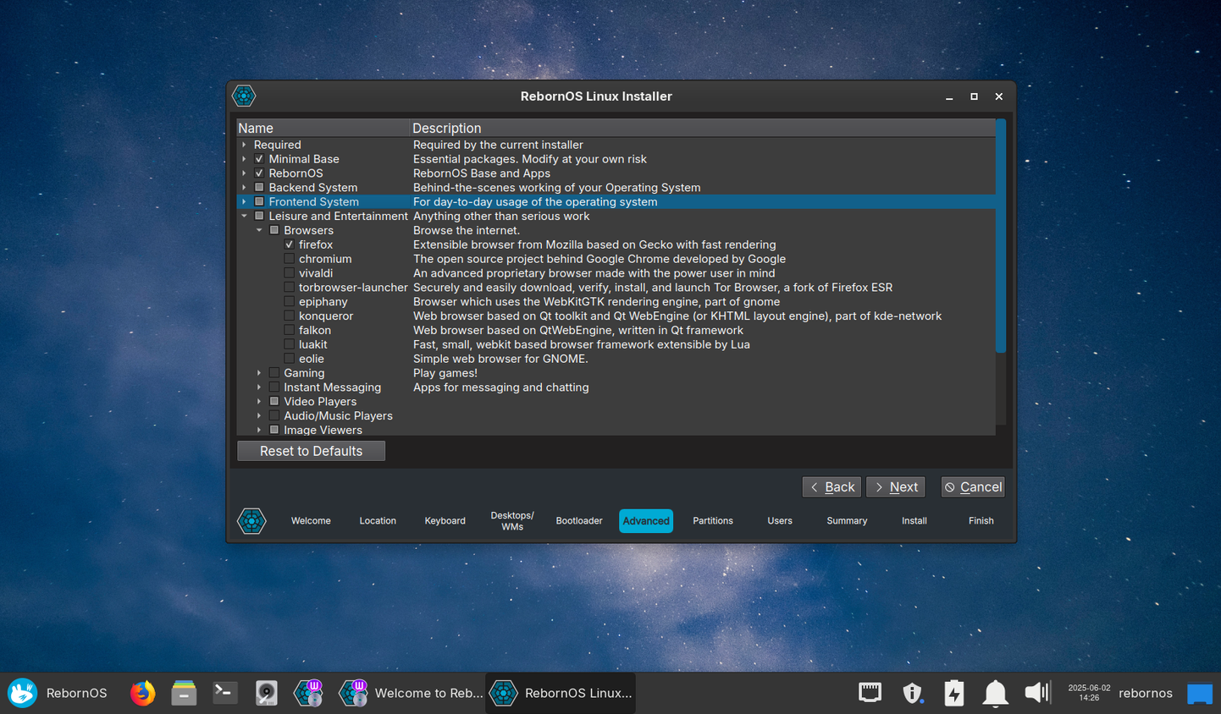Viewport: 1221px width, 714px height.
Task: Open the installer launcher icon beside disk utility
Action: click(309, 693)
